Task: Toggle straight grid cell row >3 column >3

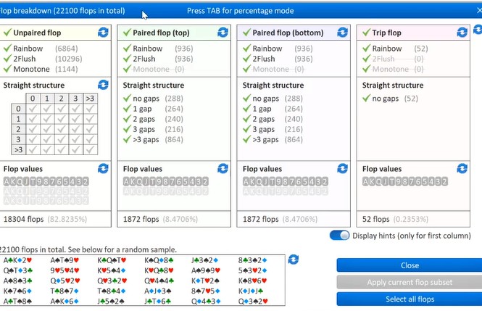Action: (x=90, y=149)
